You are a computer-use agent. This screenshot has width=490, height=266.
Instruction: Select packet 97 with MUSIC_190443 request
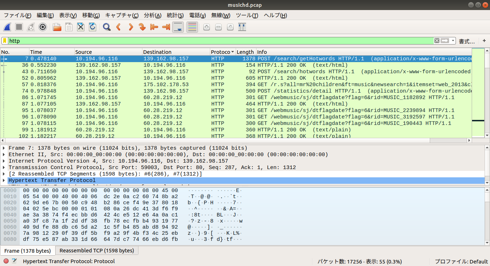click(x=236, y=123)
